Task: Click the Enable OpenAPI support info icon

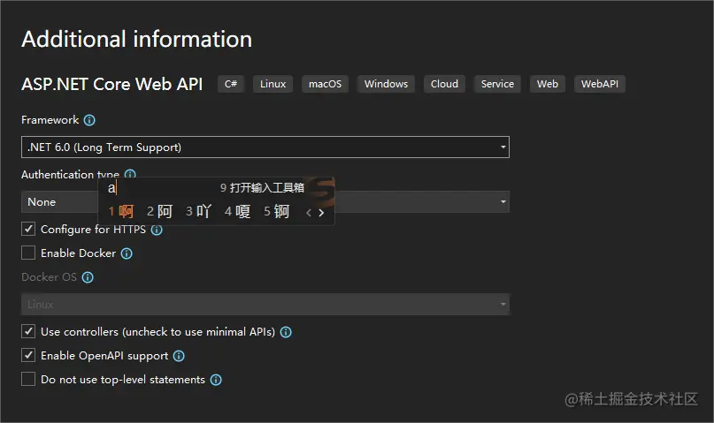Action: [179, 356]
